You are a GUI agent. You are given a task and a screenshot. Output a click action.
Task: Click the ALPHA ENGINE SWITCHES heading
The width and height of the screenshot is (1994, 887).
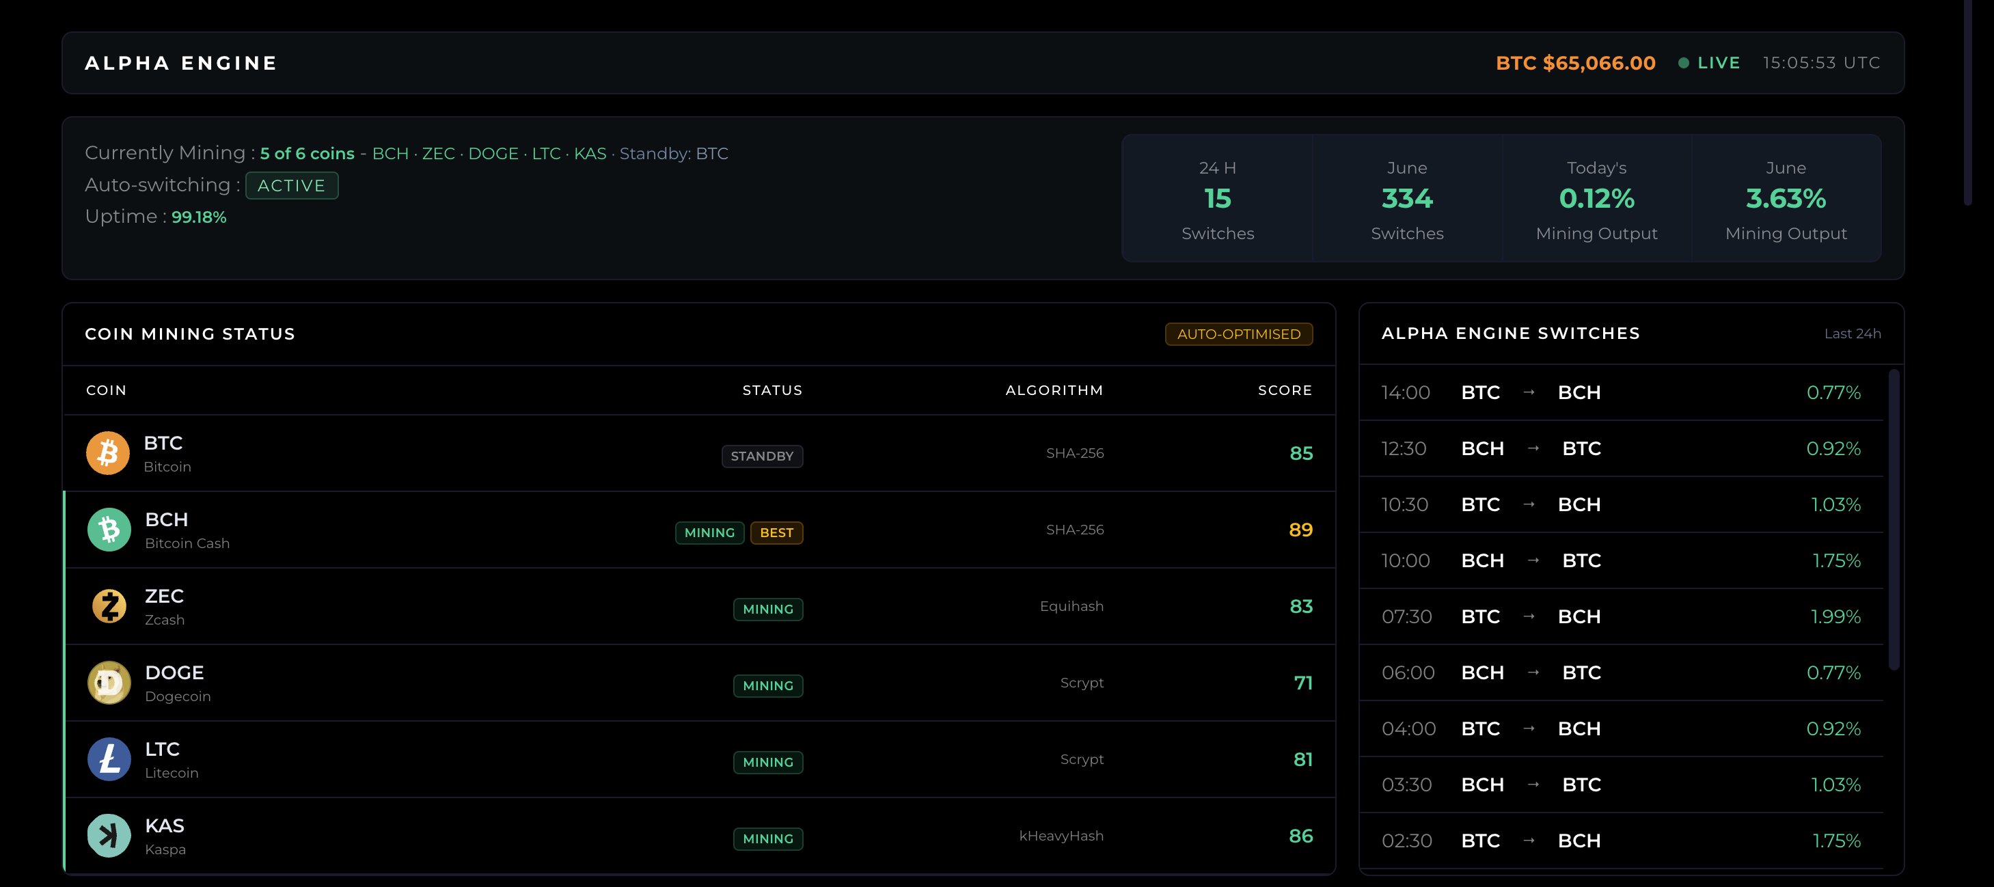click(x=1510, y=333)
